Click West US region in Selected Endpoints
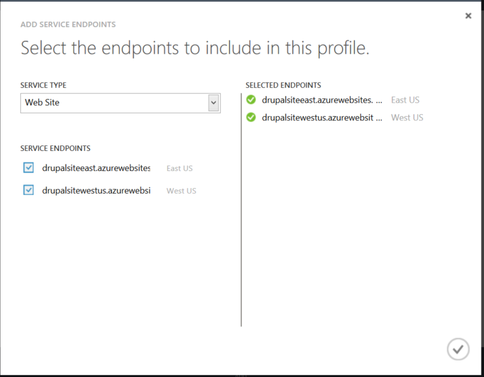484x377 pixels. tap(407, 117)
